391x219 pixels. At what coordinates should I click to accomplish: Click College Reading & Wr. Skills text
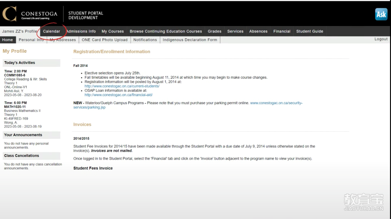pyautogui.click(x=25, y=79)
